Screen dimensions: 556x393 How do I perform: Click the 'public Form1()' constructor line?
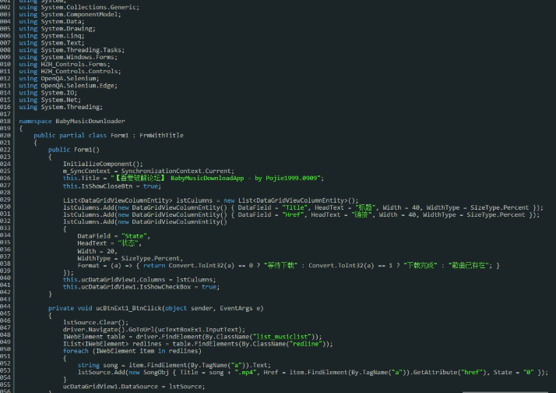point(74,150)
